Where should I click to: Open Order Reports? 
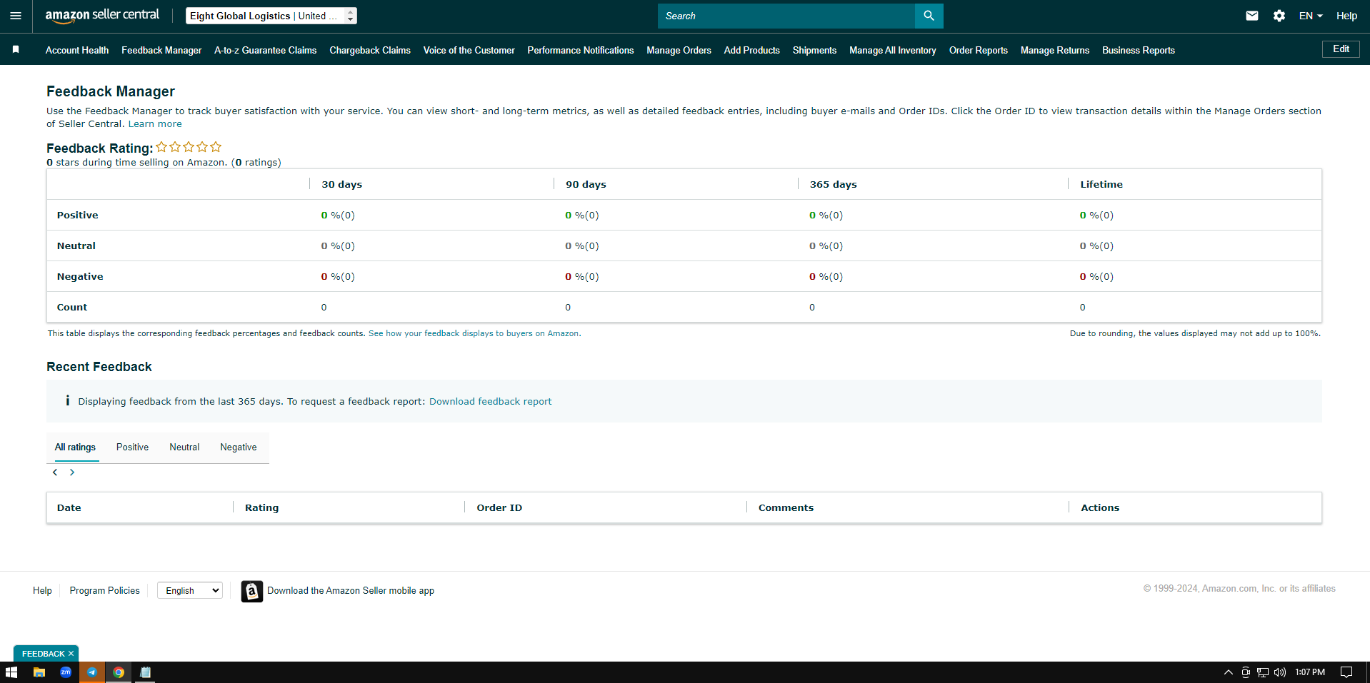tap(978, 50)
